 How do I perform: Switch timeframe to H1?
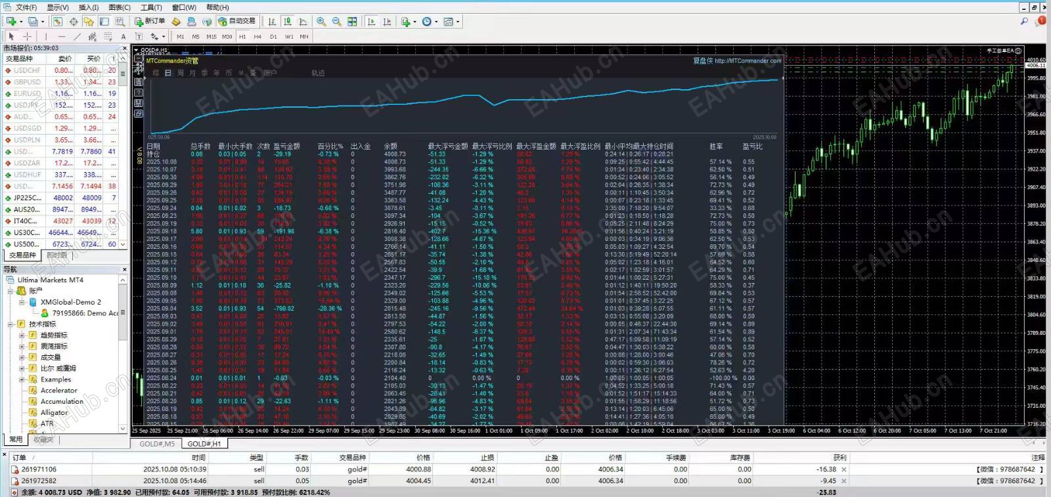242,37
